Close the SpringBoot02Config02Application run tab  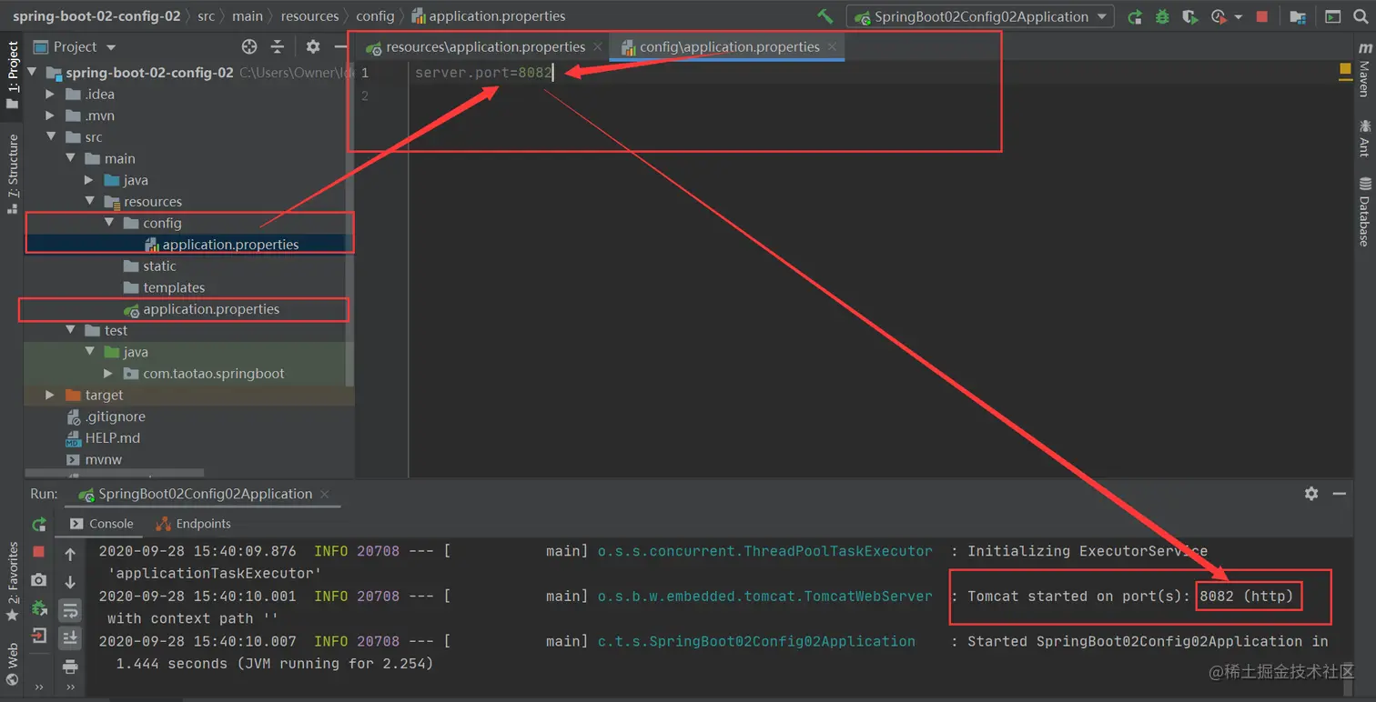pos(325,495)
